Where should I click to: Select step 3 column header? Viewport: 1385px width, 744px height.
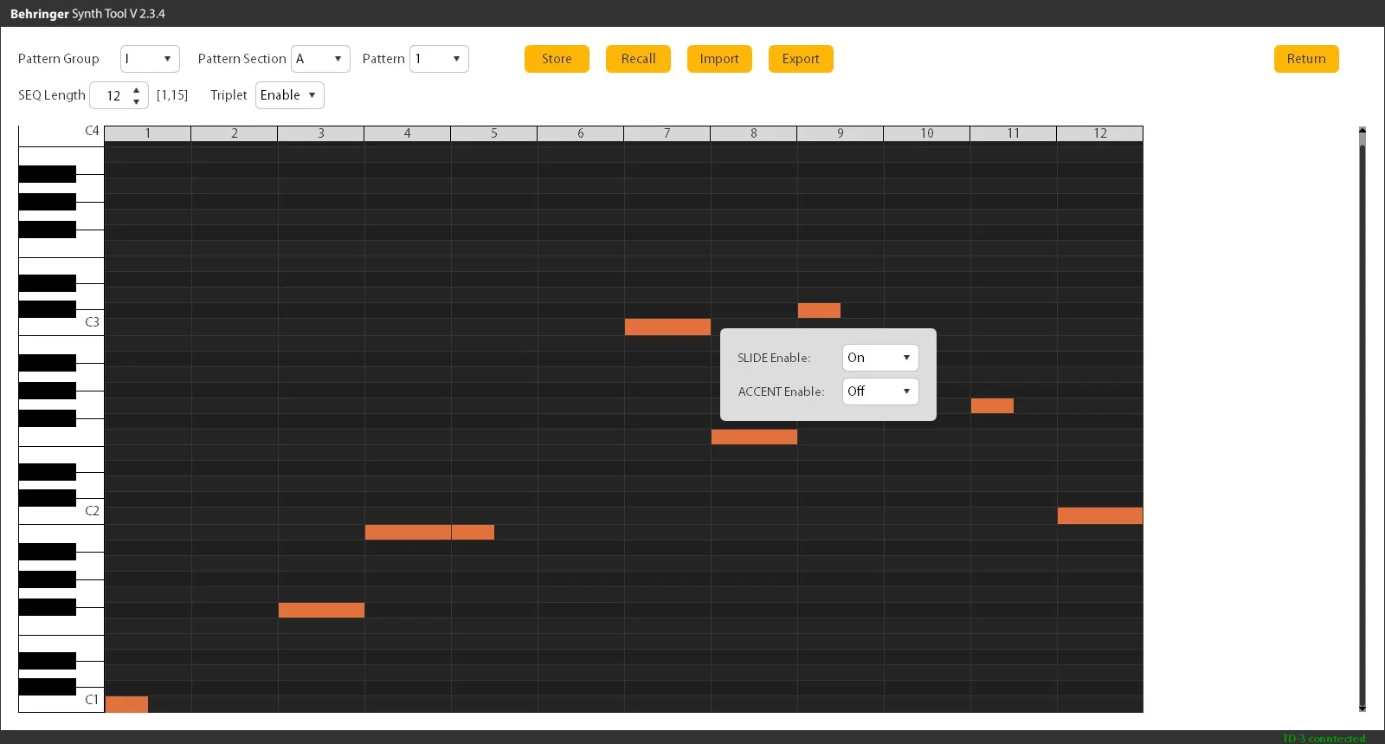pyautogui.click(x=321, y=133)
